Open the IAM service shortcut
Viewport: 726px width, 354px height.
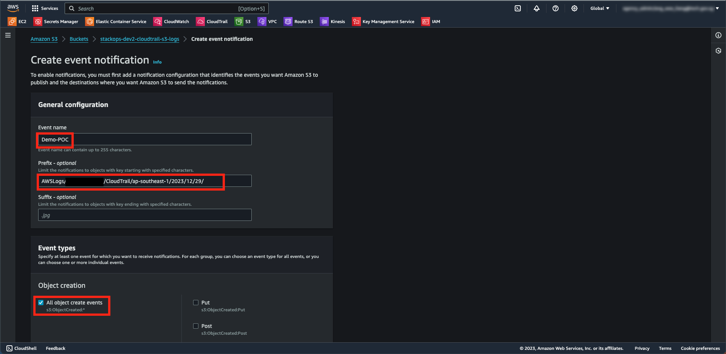(431, 22)
